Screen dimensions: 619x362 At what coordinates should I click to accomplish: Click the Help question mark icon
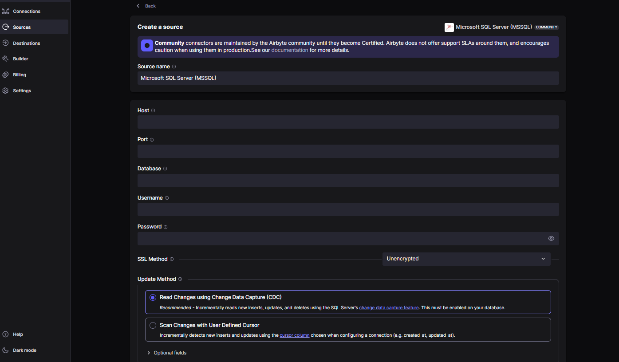5,334
